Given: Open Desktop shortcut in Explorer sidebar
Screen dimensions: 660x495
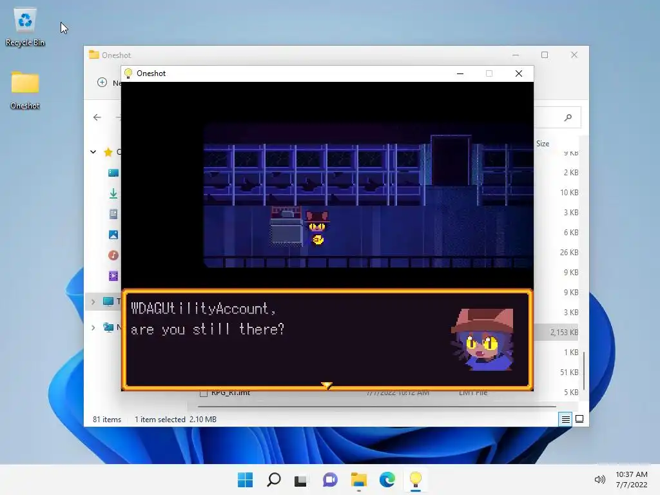Looking at the screenshot, I should [x=113, y=173].
